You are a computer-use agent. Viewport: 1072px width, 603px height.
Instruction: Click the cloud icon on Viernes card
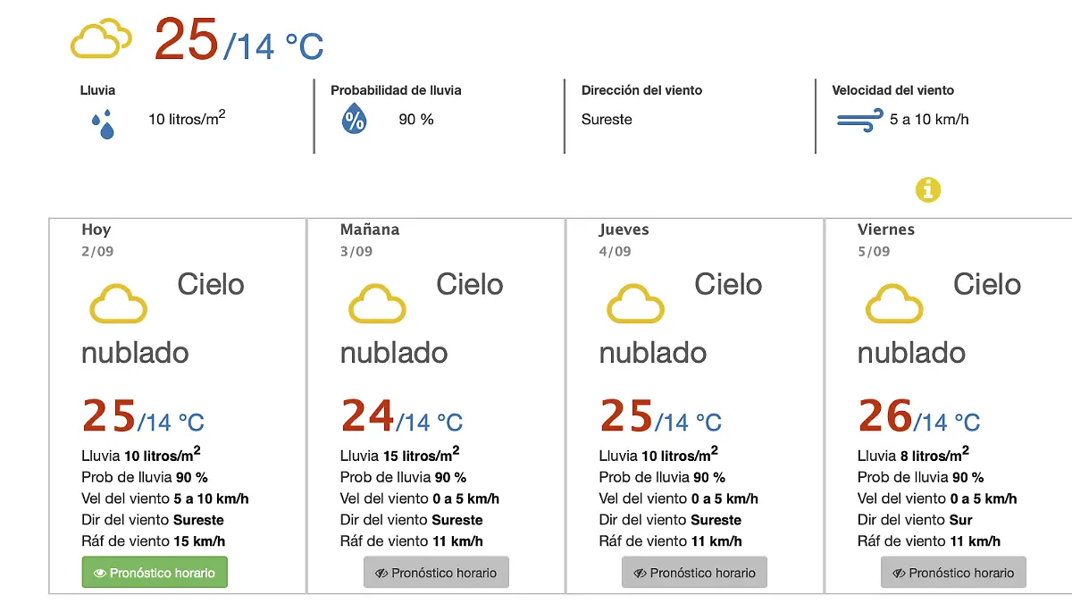point(894,304)
